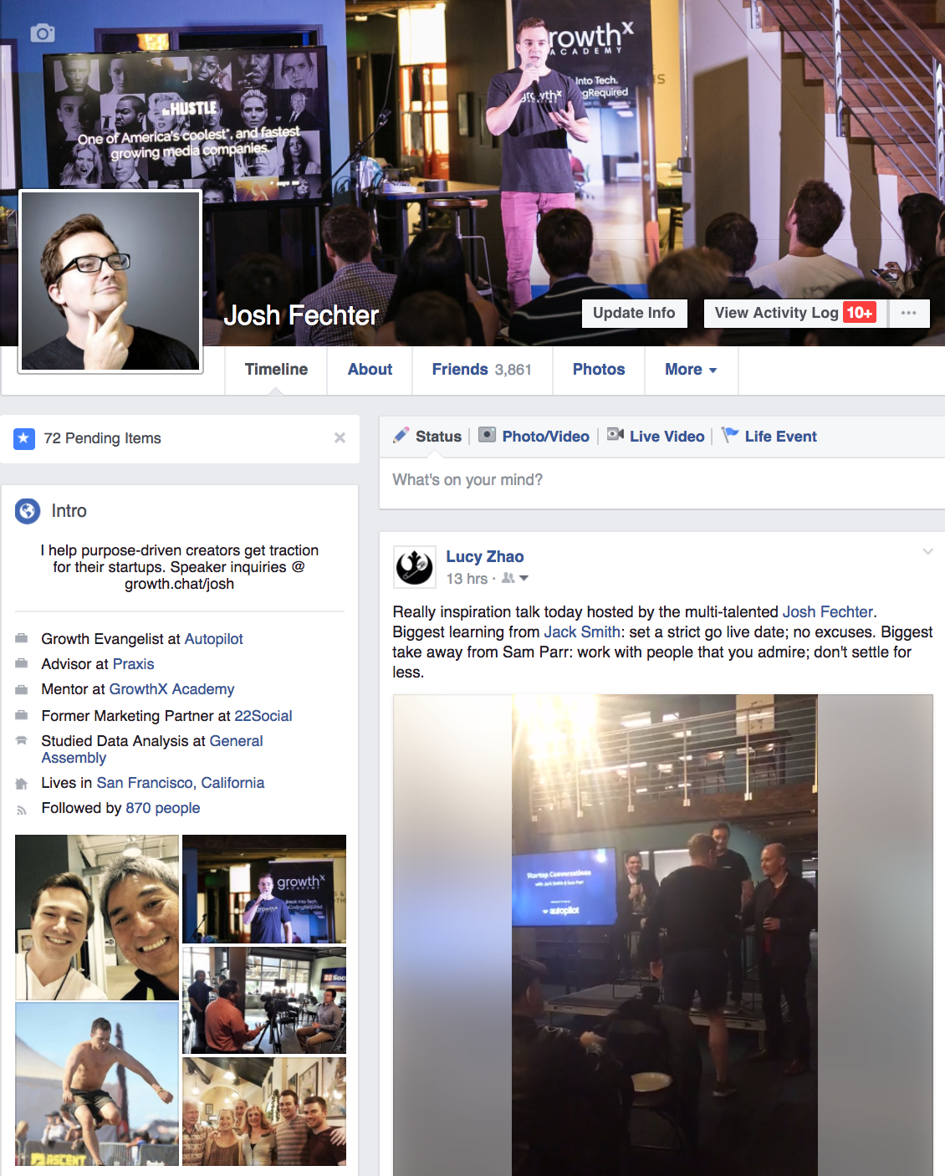Viewport: 945px width, 1176px height.
Task: Open the More menu dropdown
Action: (x=691, y=370)
